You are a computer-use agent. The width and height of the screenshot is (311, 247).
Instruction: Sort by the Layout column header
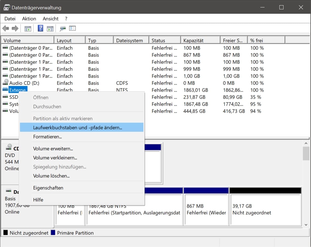tap(70, 40)
